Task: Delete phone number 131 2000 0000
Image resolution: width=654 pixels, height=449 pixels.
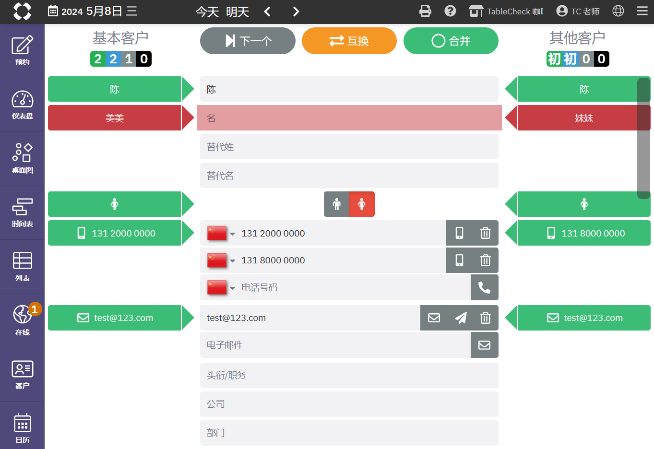Action: pyautogui.click(x=486, y=233)
